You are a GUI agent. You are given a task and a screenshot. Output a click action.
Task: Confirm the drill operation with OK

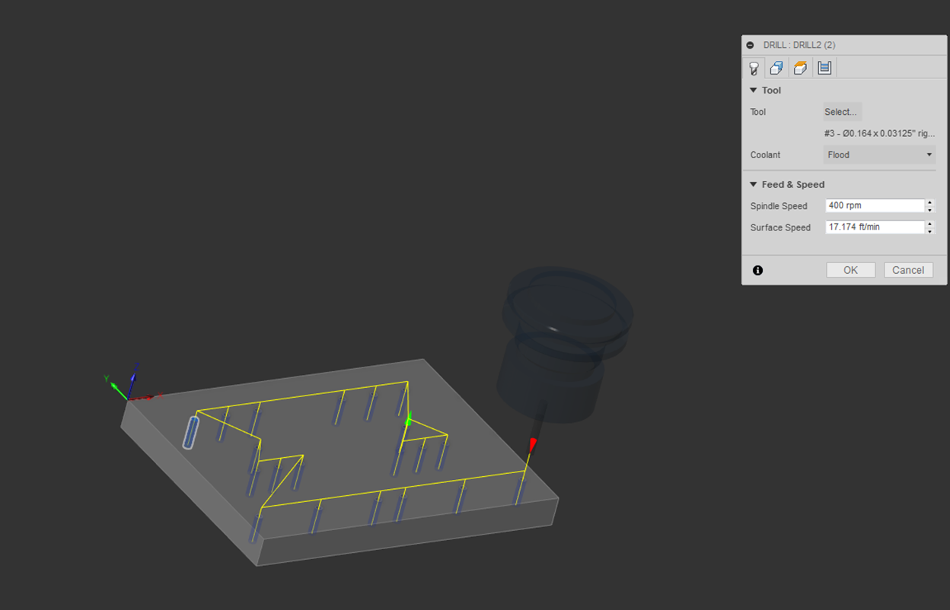850,270
